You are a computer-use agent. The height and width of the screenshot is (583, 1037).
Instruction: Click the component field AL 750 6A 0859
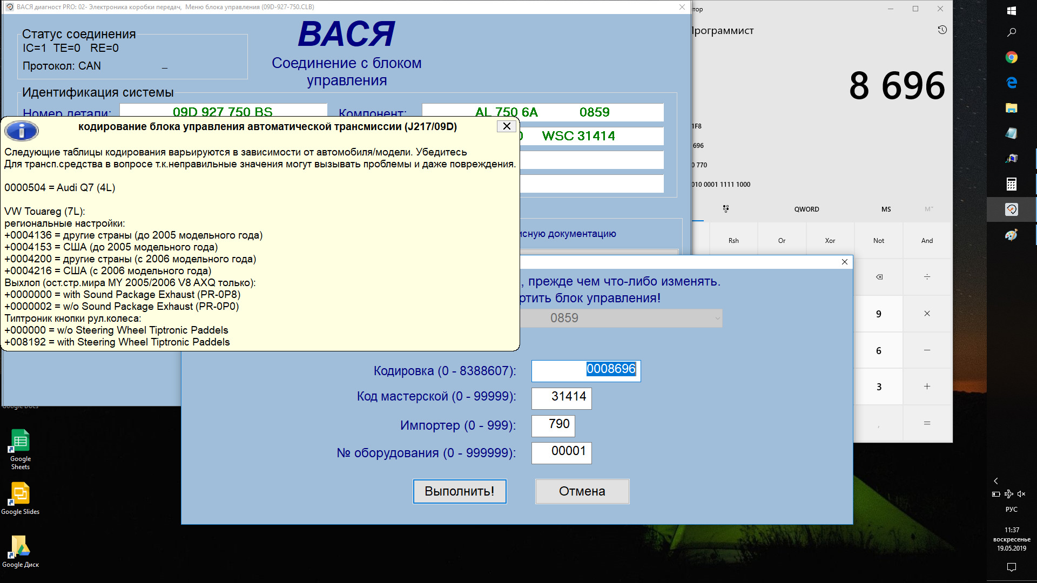pos(542,112)
